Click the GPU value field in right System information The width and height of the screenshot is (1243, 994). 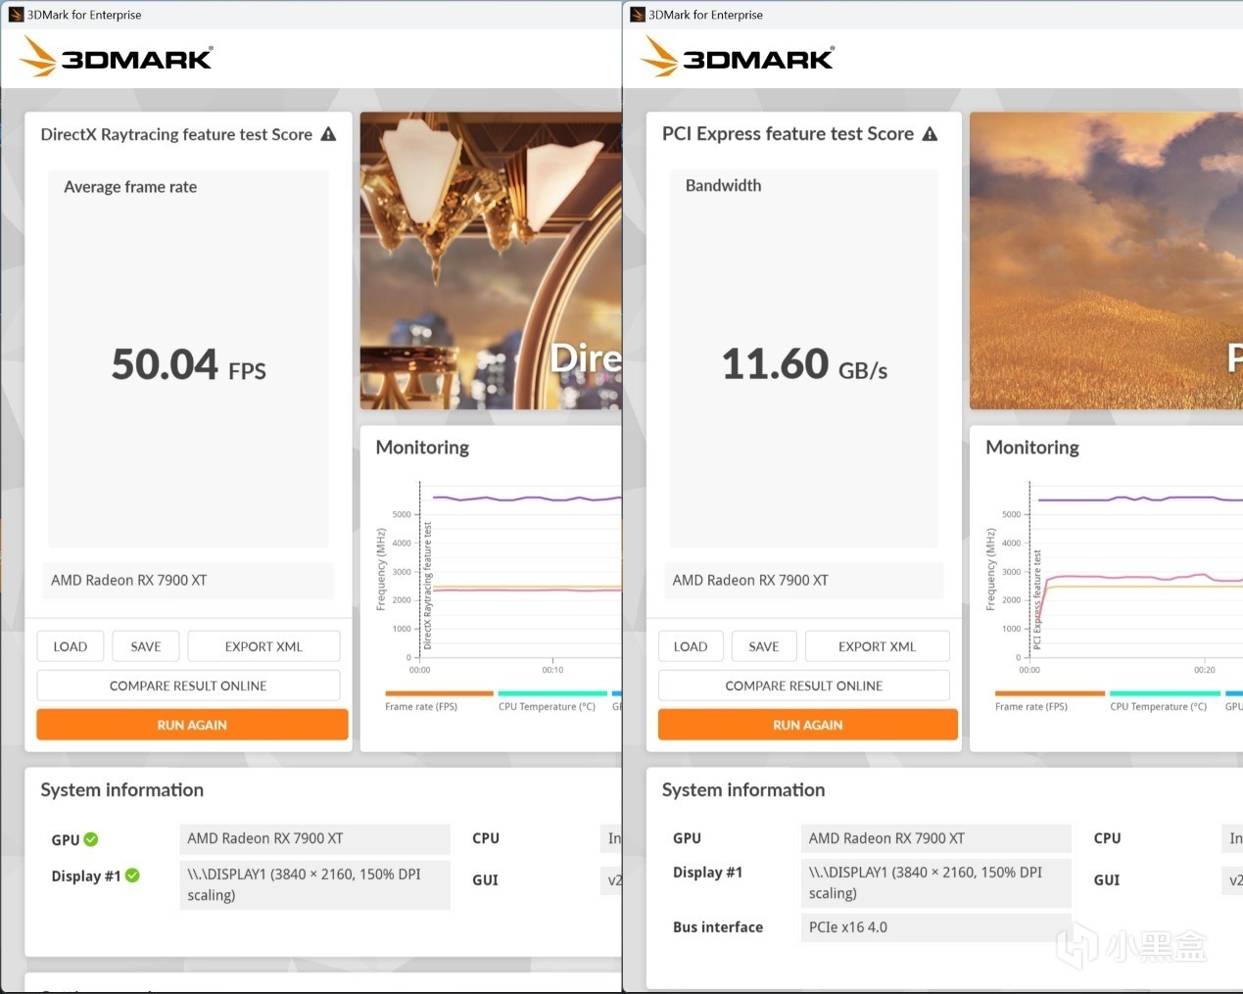(x=935, y=838)
